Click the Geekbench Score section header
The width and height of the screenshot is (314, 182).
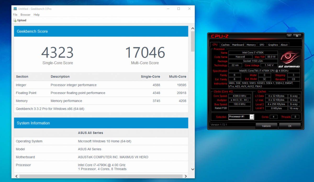point(101,31)
